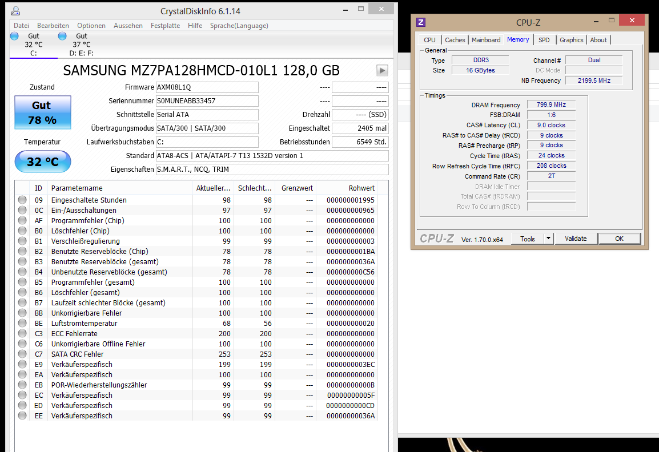Click the ID column header
Screen dimensions: 659x452
click(38, 188)
